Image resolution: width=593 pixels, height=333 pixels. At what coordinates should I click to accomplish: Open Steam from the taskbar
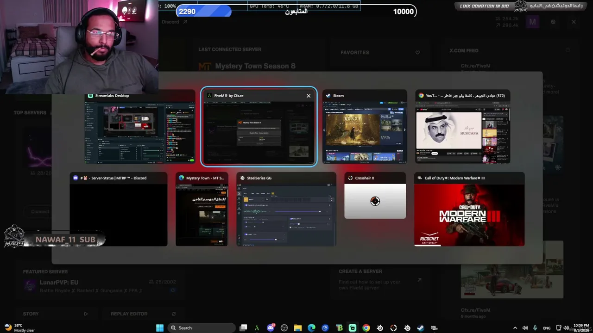(x=421, y=328)
